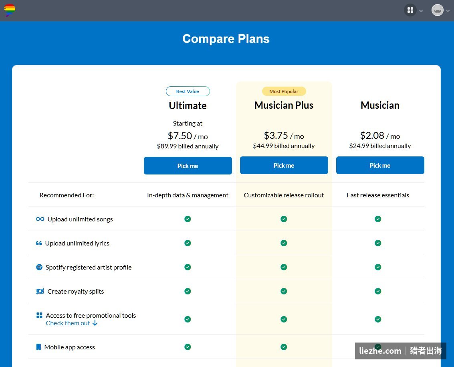Click the phone icon for mobile app access

(38, 347)
